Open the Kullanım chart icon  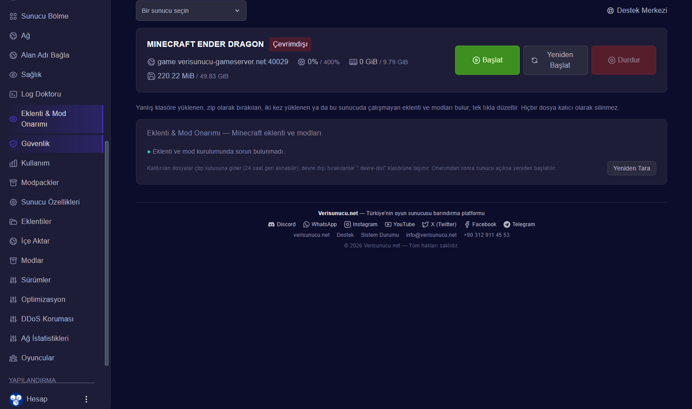pyautogui.click(x=13, y=163)
